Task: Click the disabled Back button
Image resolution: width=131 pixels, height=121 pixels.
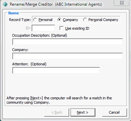Action: (x=57, y=112)
